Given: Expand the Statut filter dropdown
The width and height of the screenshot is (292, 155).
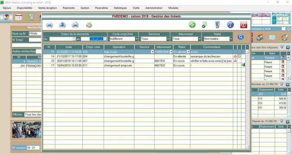Looking at the screenshot, I should 231,39.
